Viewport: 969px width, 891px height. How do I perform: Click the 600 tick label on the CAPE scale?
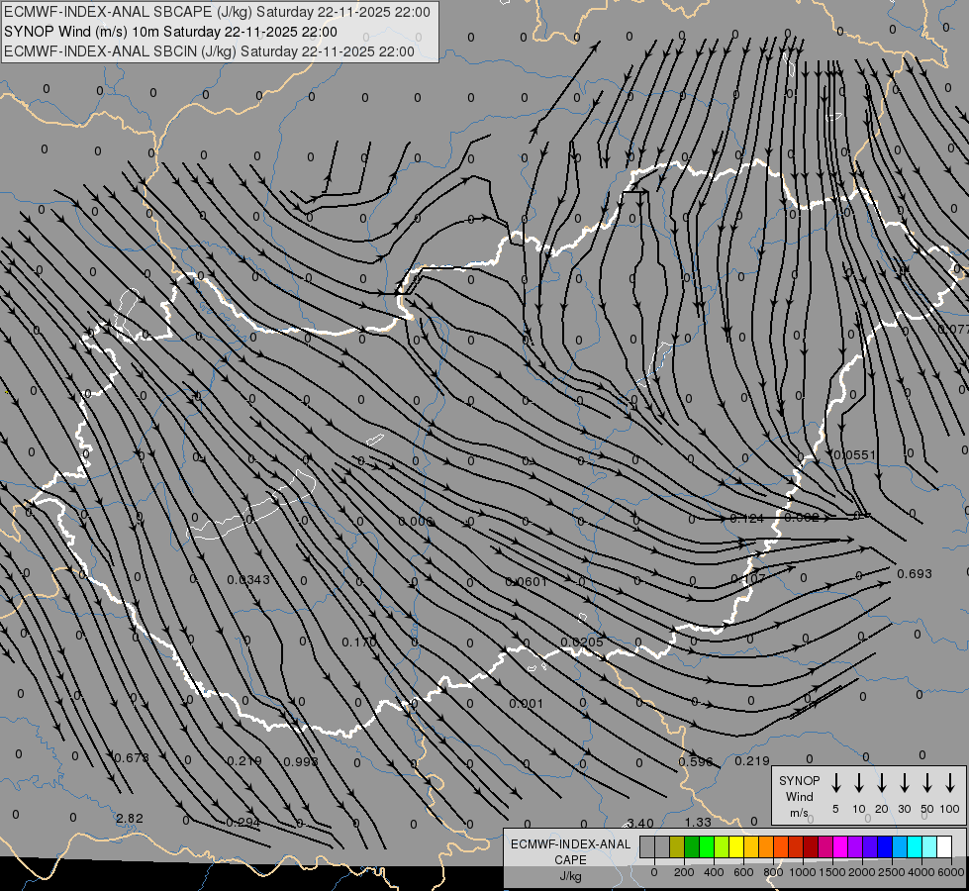click(x=743, y=872)
